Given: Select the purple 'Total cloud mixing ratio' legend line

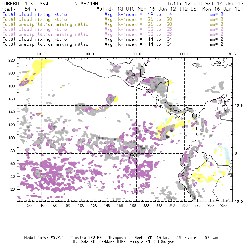Looking at the screenshot, I should point(35,29).
